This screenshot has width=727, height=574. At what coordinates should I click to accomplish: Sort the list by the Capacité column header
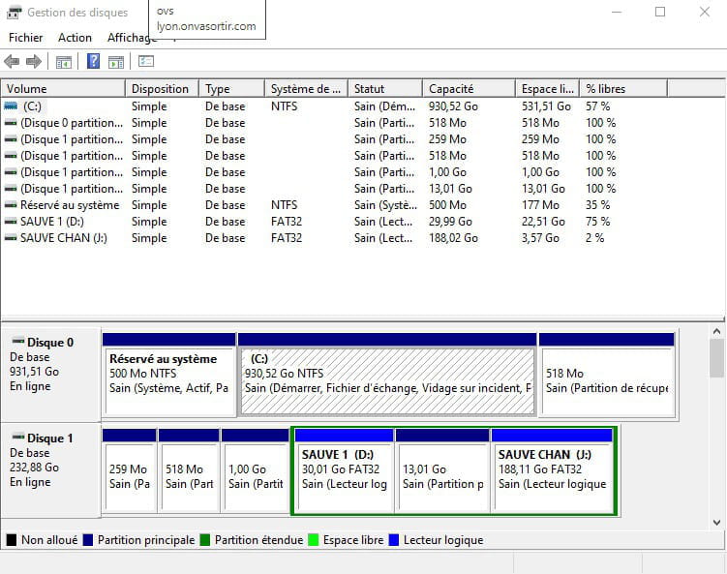click(x=468, y=88)
